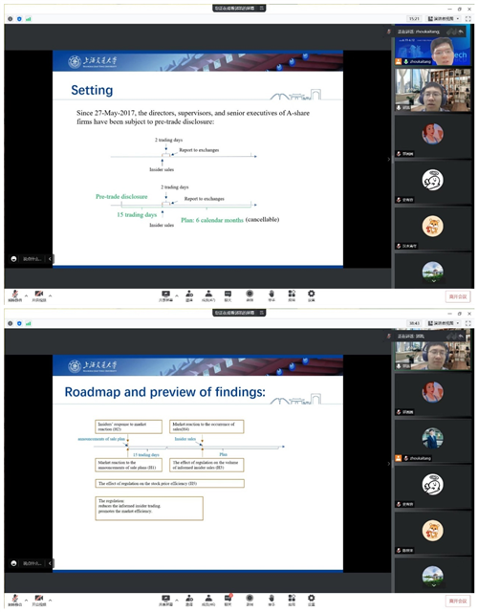Hide the quick chat bubble beside the Setting slide

click(x=50, y=259)
